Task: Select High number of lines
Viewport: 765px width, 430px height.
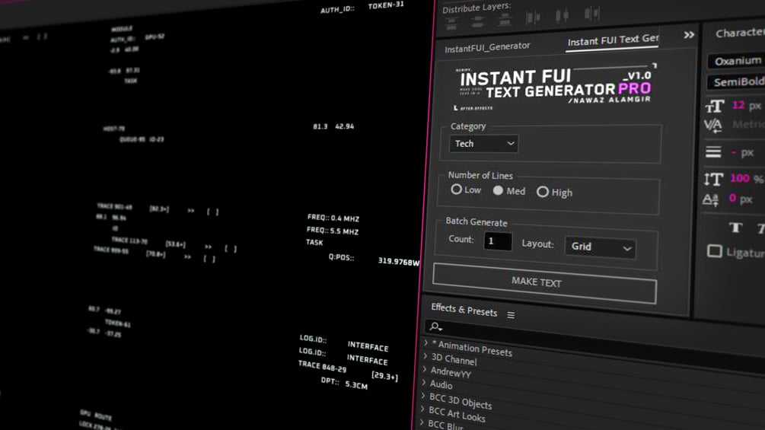Action: click(543, 192)
